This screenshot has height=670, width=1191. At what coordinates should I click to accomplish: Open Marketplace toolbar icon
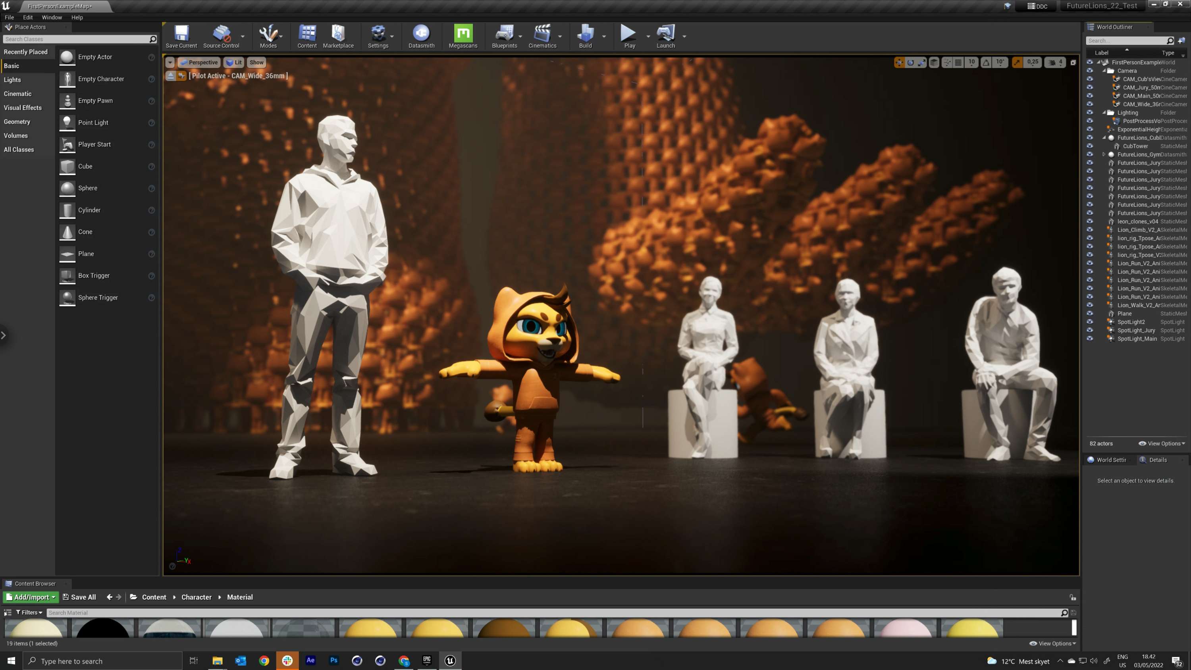(338, 36)
